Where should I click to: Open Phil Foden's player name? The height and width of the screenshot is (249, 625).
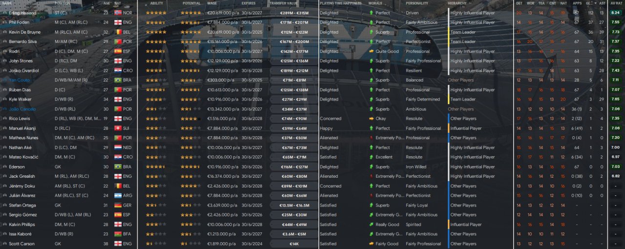tap(19, 22)
